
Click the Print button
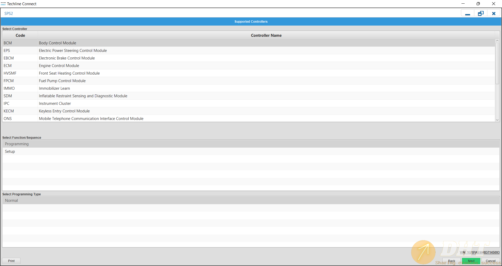[11, 261]
